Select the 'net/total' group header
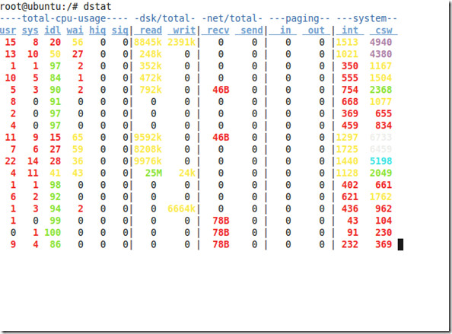Image resolution: width=452 pixels, height=334 pixels. pyautogui.click(x=232, y=18)
